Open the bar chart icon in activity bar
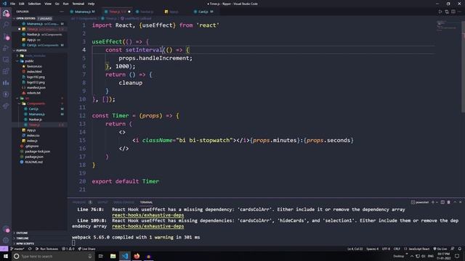This screenshot has height=261, width=465. [6, 83]
